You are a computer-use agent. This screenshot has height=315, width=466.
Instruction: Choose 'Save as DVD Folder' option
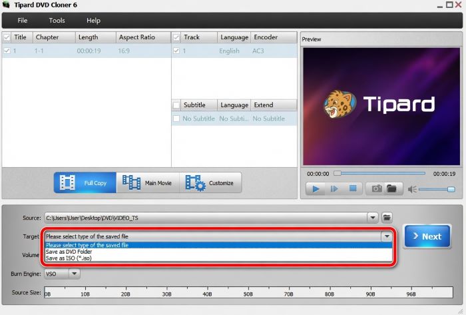click(218, 252)
